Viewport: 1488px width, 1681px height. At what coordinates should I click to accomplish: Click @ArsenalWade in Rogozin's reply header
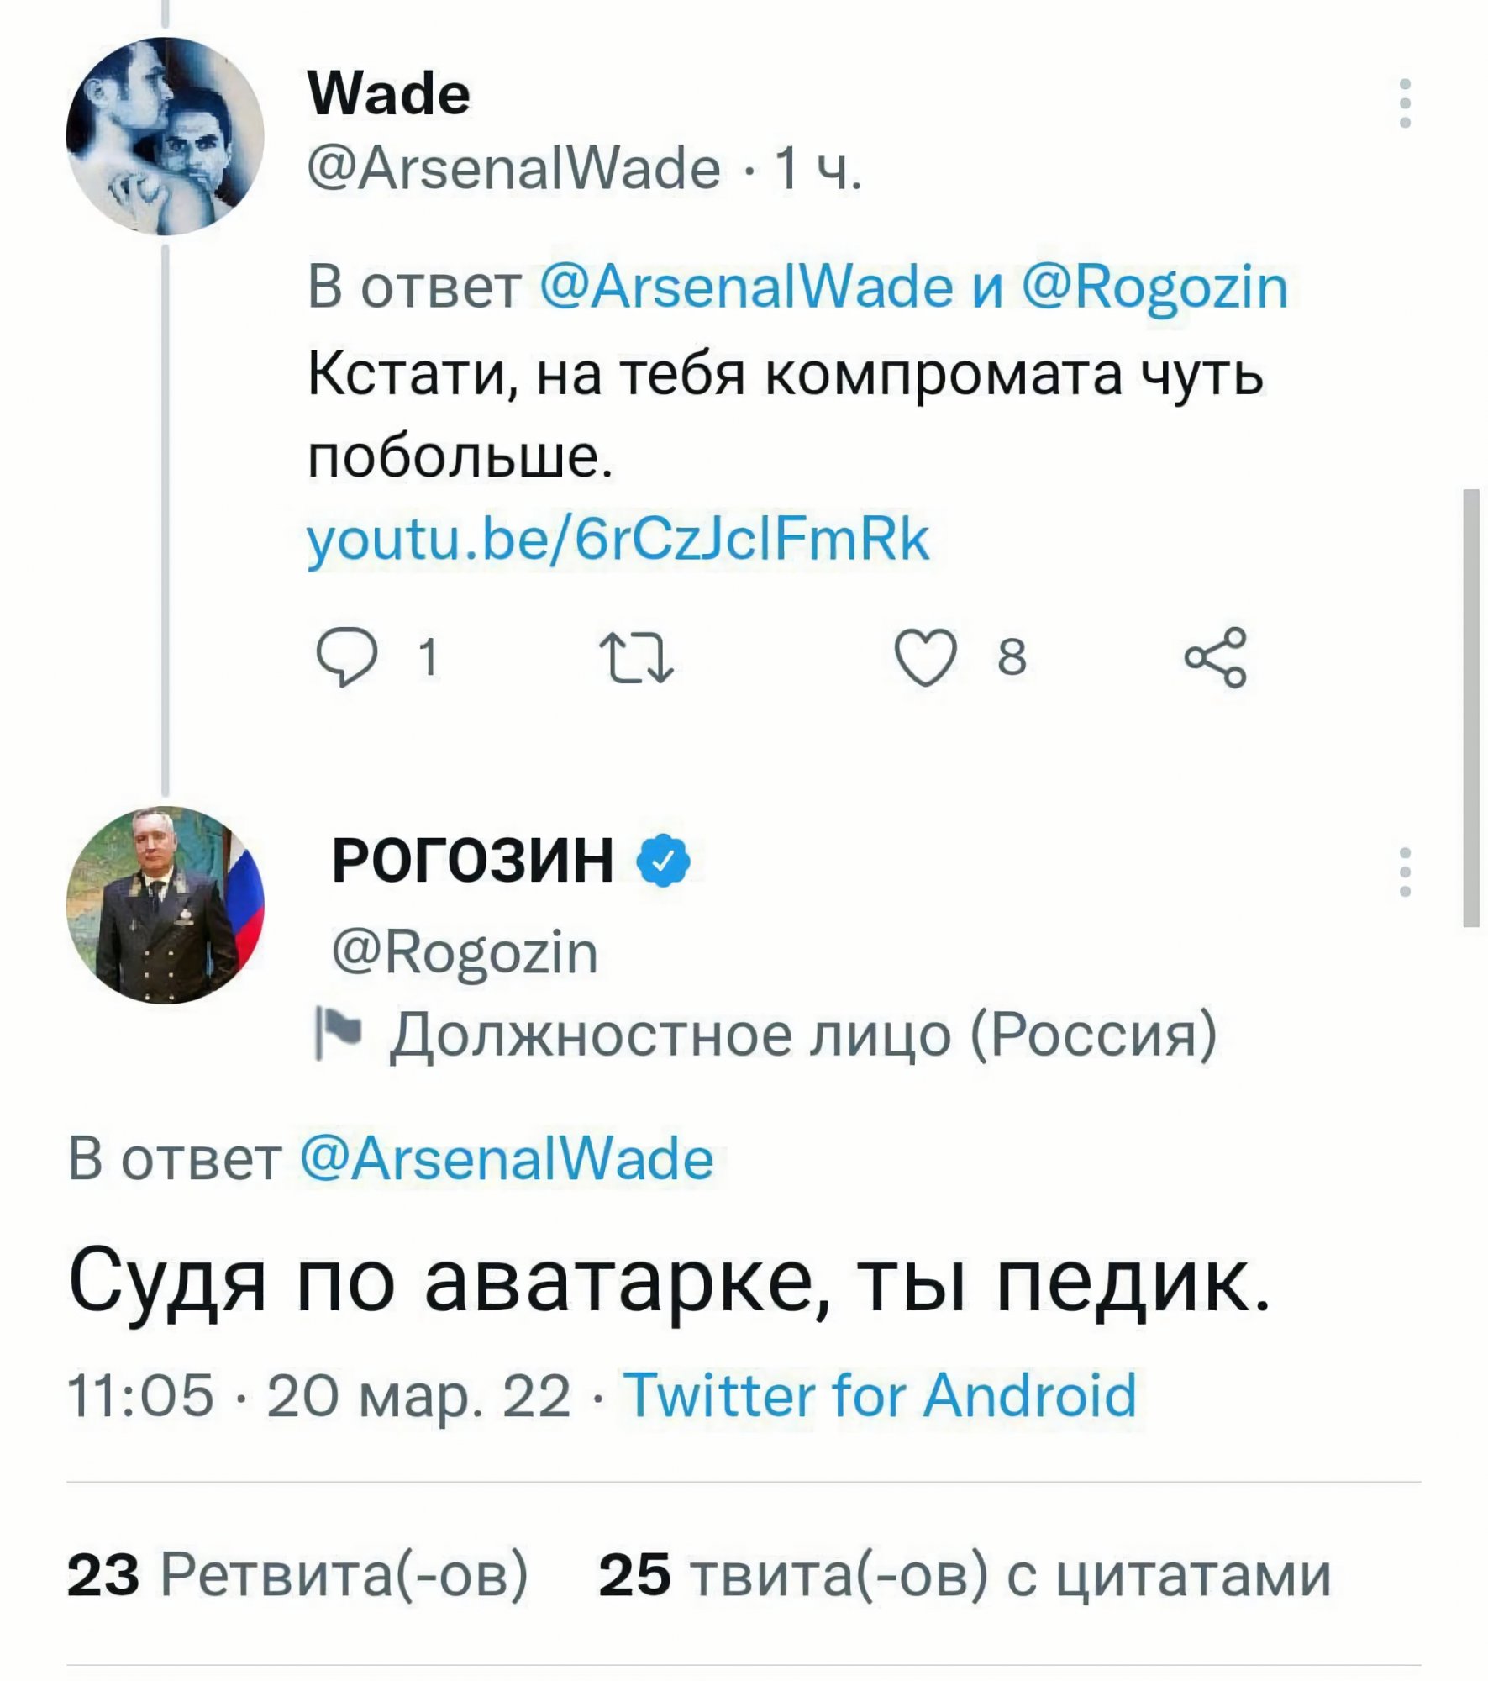507,1159
